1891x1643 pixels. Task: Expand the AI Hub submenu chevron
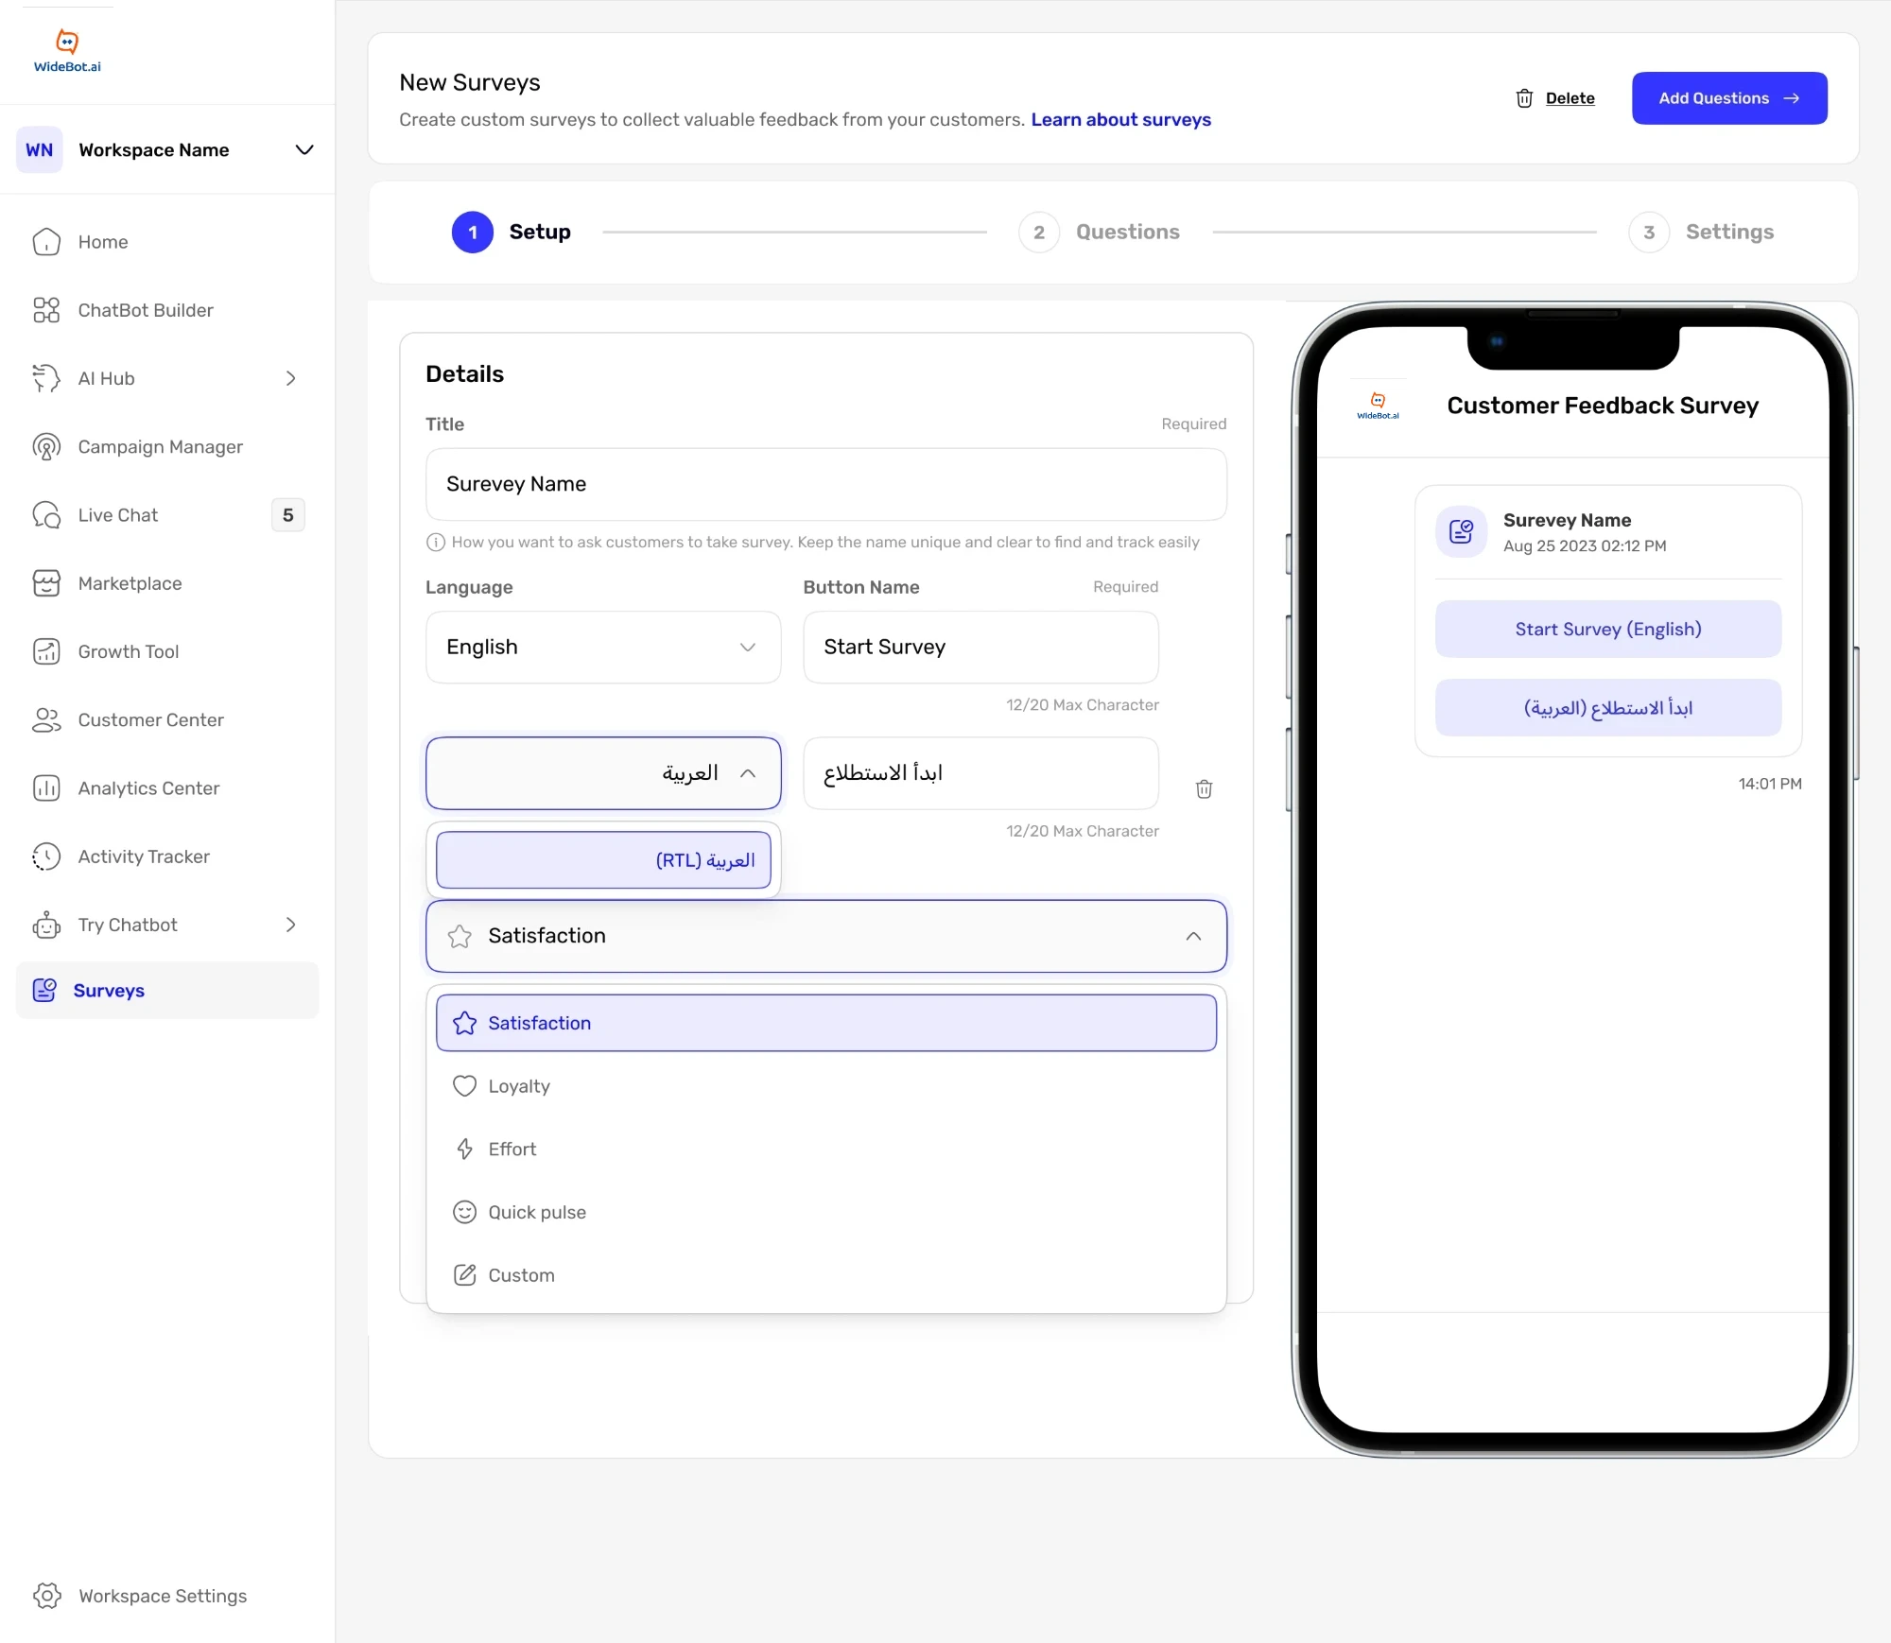click(291, 378)
